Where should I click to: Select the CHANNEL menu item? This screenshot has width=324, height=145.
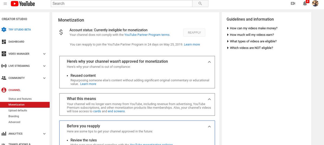15,90
